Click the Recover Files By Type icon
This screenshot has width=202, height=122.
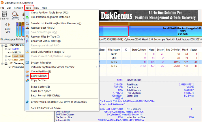coord(27,37)
